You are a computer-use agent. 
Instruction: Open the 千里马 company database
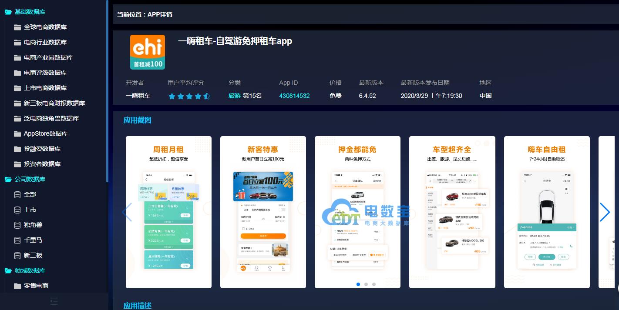point(33,240)
